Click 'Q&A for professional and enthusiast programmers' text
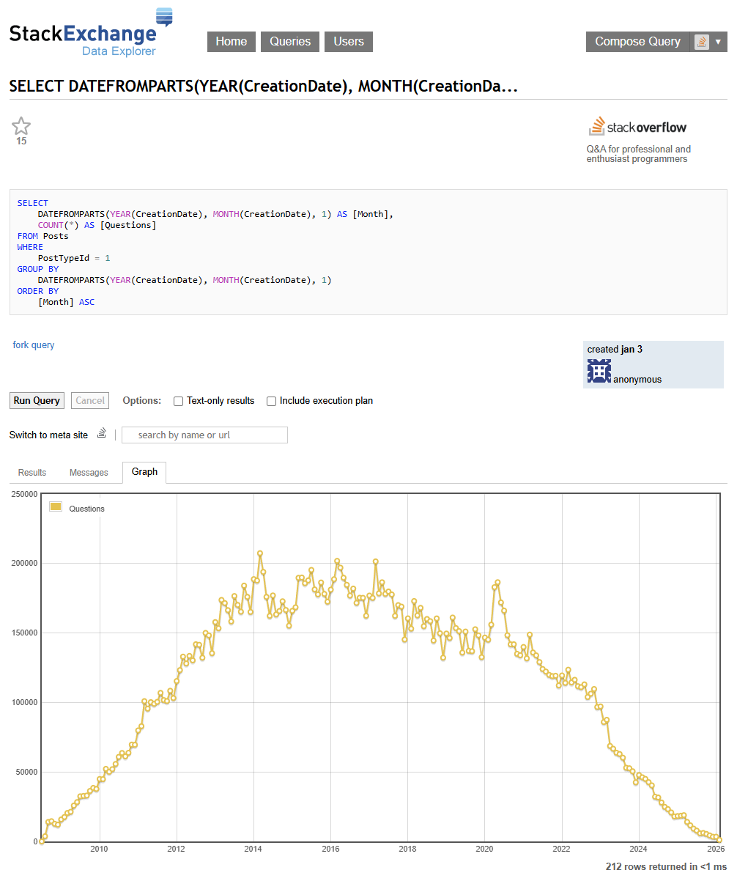The height and width of the screenshot is (881, 737). coord(639,154)
